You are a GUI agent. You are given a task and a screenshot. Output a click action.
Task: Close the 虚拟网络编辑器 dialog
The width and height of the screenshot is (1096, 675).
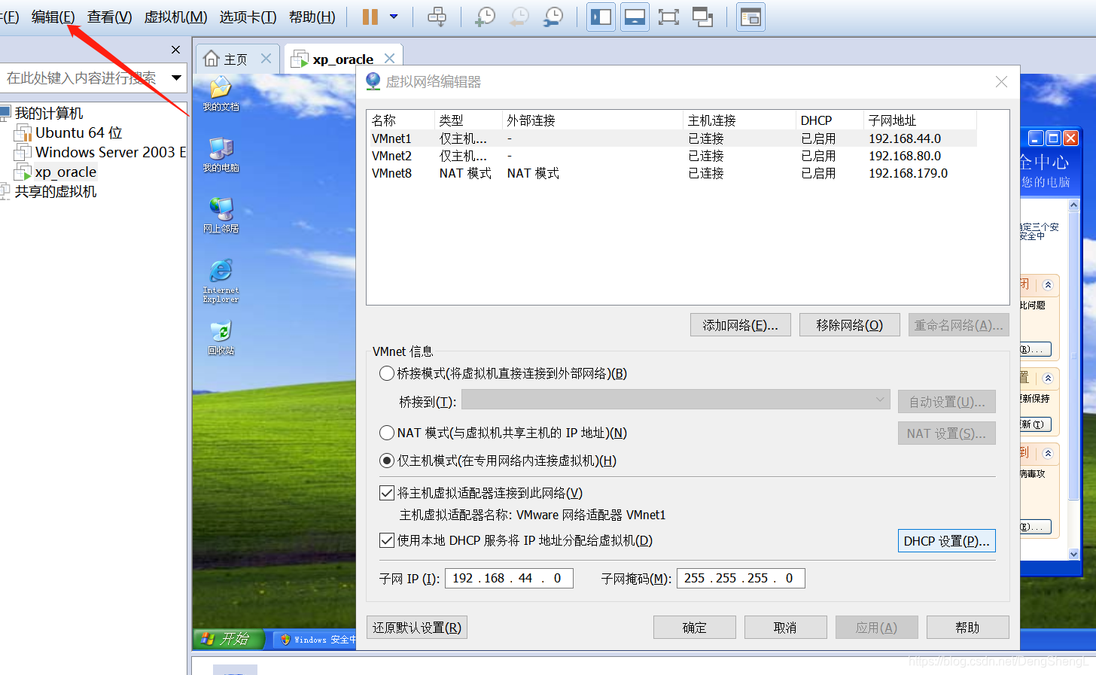1001,81
